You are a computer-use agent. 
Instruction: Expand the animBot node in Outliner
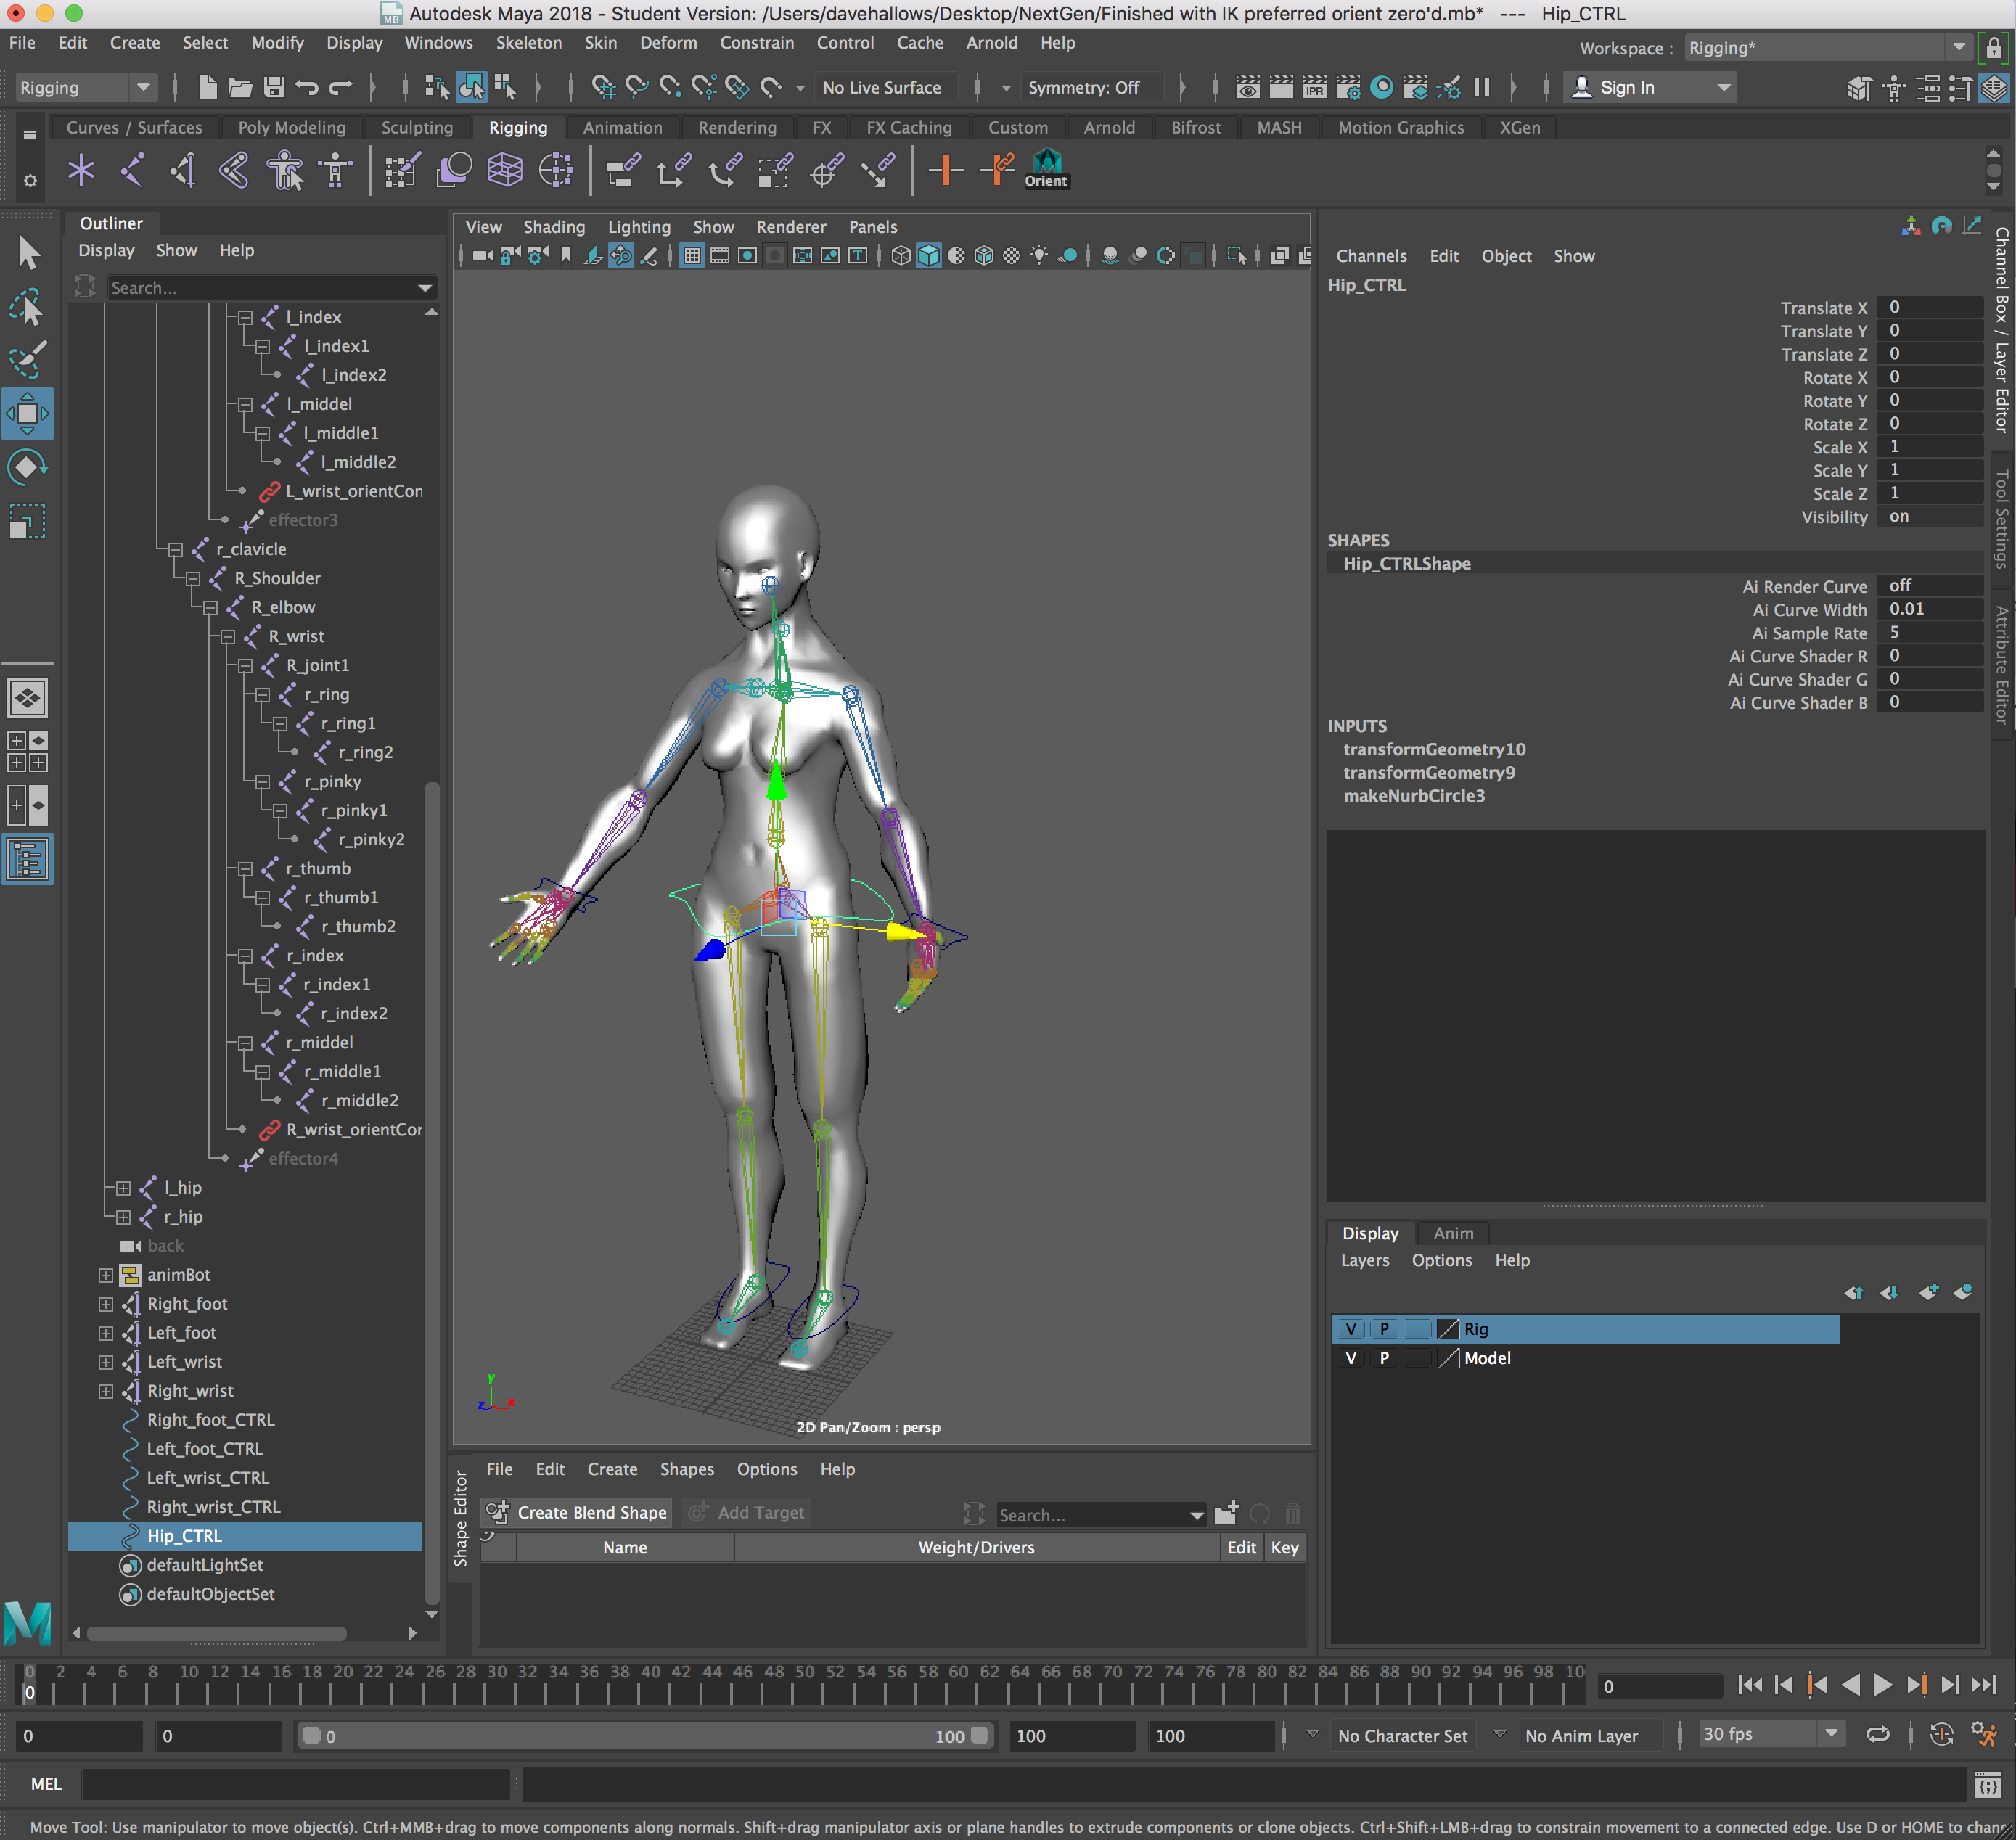click(106, 1275)
